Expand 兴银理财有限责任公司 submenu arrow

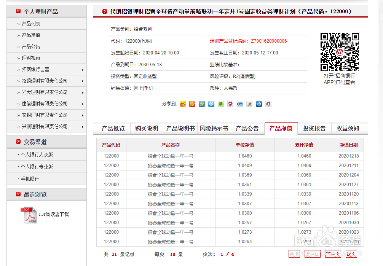click(x=83, y=127)
